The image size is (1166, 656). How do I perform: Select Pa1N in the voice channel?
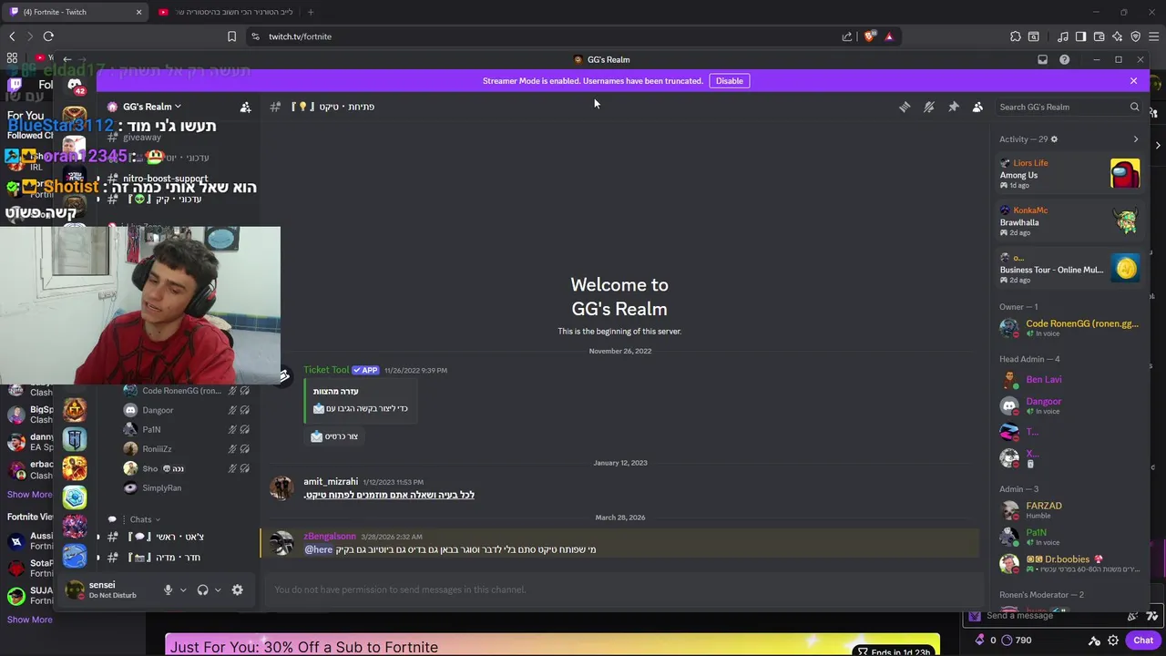186,429
